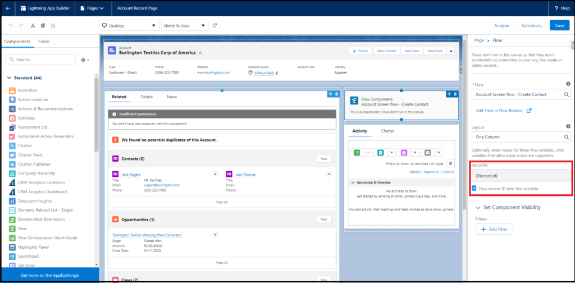The image size is (575, 283).
Task: Open dropdown arrow for Jack Thomas contact
Action: pyautogui.click(x=329, y=174)
